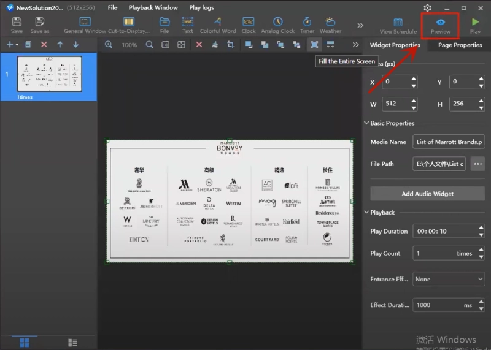Collapse the Playback section
491x350 pixels.
coord(367,212)
